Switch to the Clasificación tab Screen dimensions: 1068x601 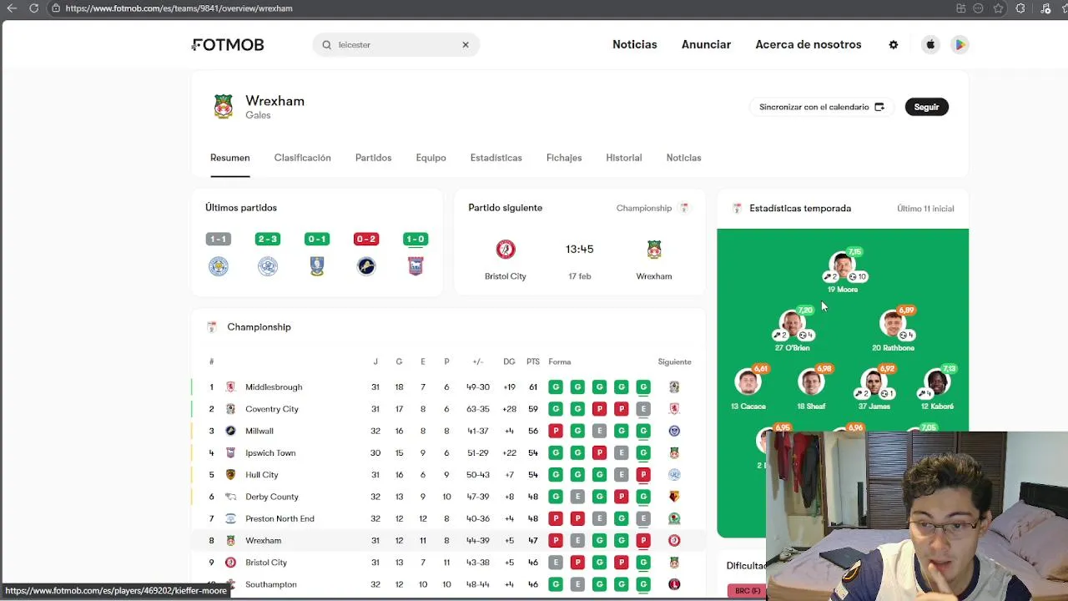[303, 158]
